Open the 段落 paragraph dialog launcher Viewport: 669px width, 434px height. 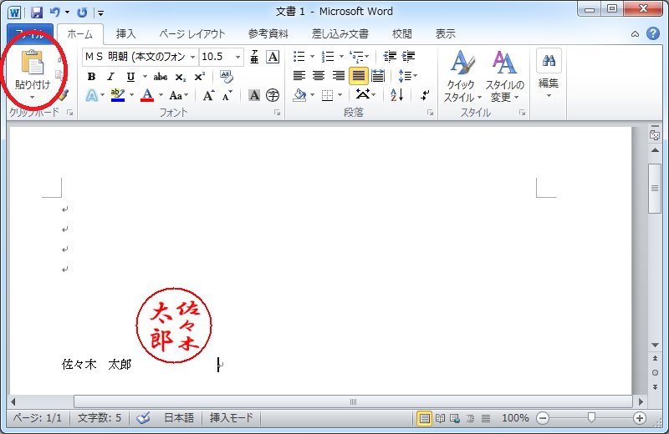coord(430,113)
